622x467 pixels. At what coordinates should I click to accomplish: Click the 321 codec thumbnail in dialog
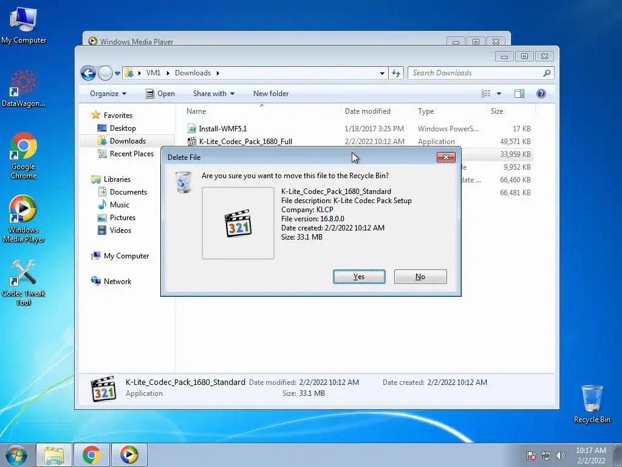[238, 223]
